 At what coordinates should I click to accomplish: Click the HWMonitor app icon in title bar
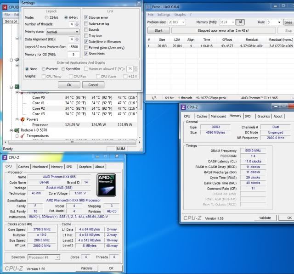tap(5, 7)
